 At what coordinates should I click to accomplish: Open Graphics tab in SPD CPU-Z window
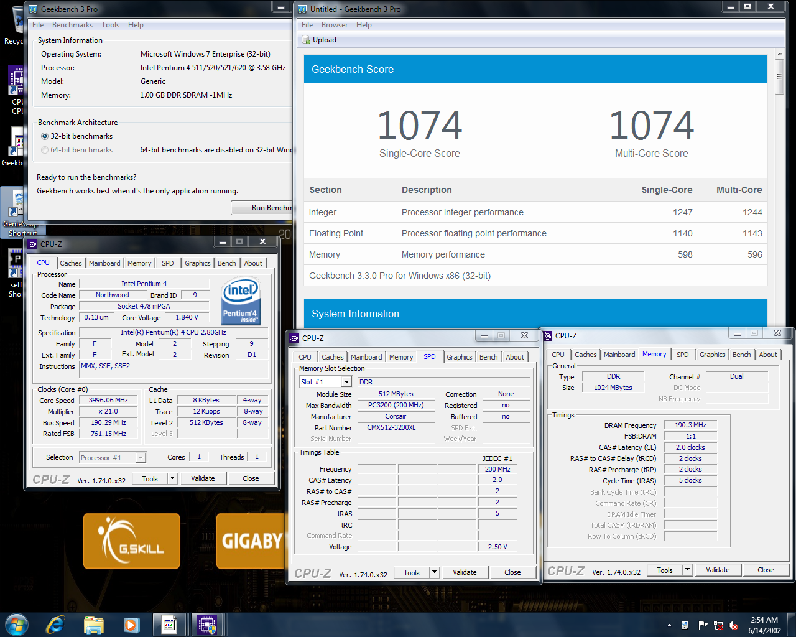(x=460, y=357)
